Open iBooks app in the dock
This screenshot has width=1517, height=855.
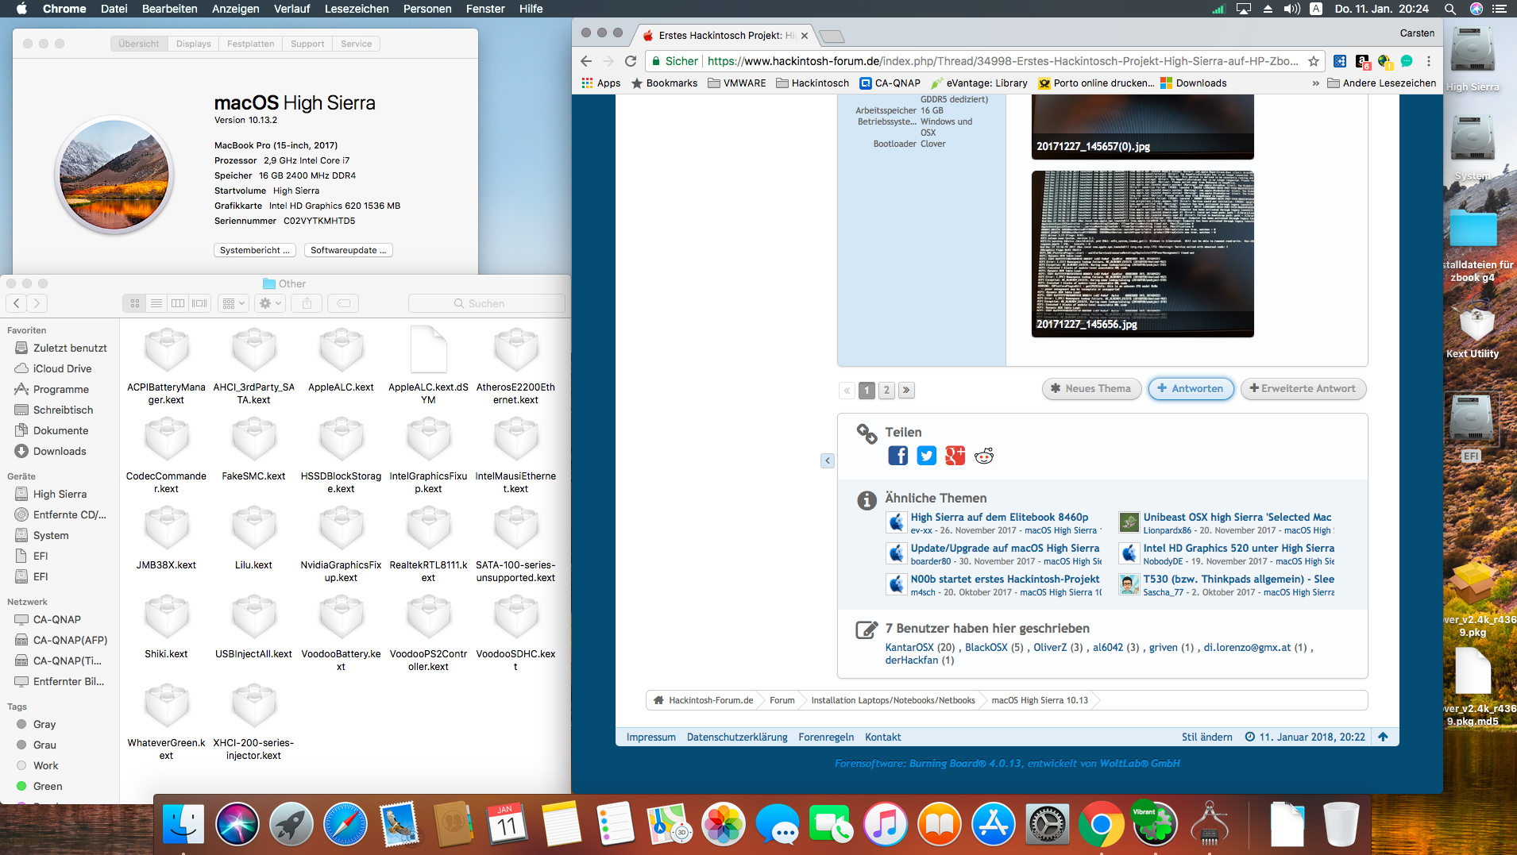940,824
